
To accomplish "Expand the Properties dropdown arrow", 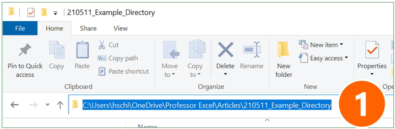I will [372, 74].
